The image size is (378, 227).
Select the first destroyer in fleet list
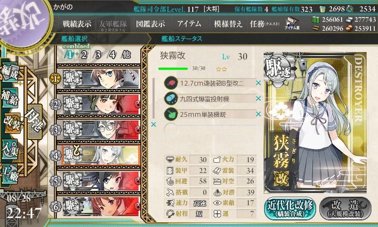pyautogui.click(x=101, y=79)
